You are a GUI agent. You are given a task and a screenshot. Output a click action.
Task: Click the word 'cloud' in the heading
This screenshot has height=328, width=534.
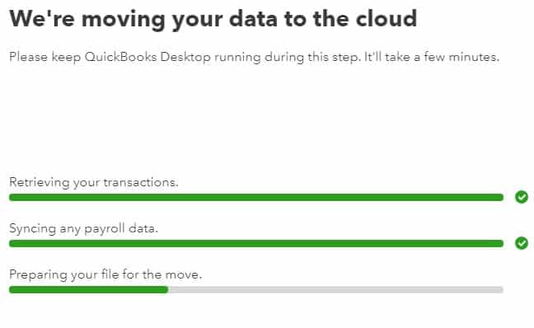386,18
